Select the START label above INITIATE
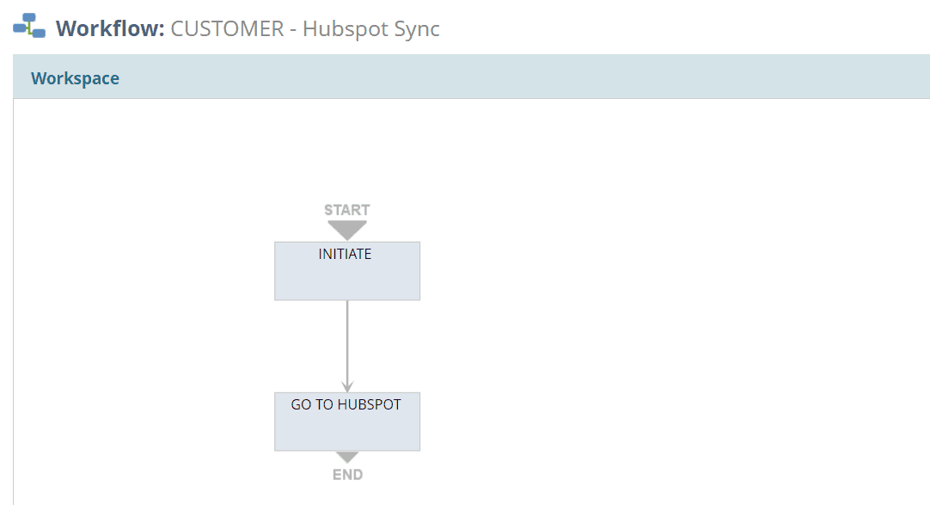The image size is (930, 505). [x=347, y=210]
